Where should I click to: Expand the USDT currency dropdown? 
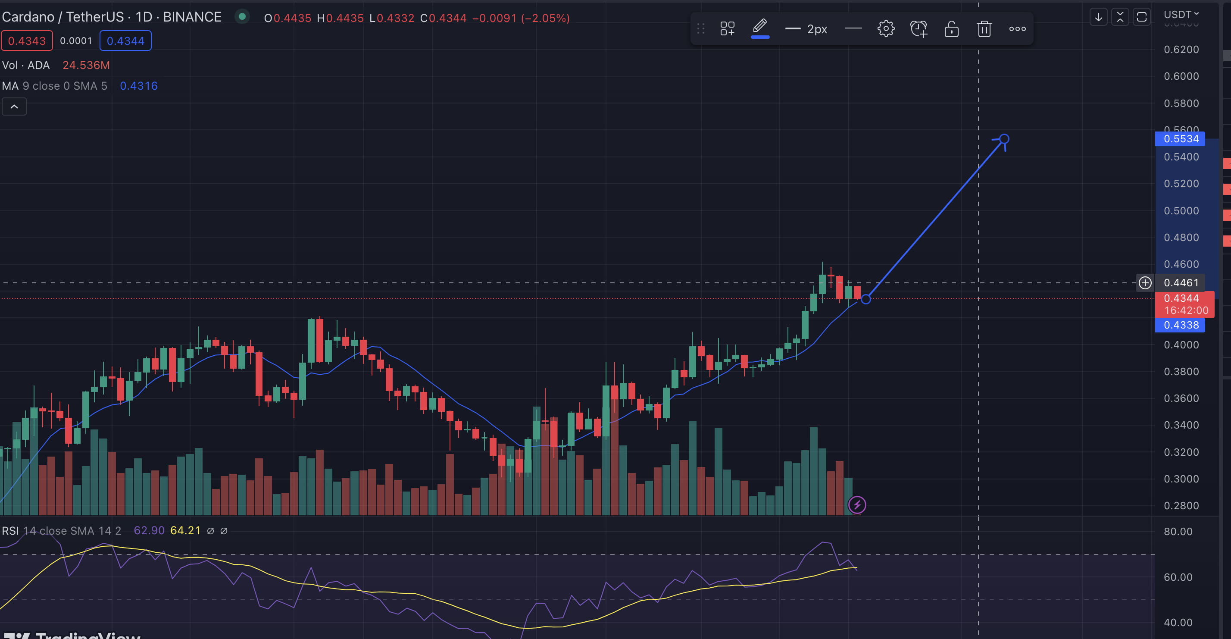coord(1181,15)
